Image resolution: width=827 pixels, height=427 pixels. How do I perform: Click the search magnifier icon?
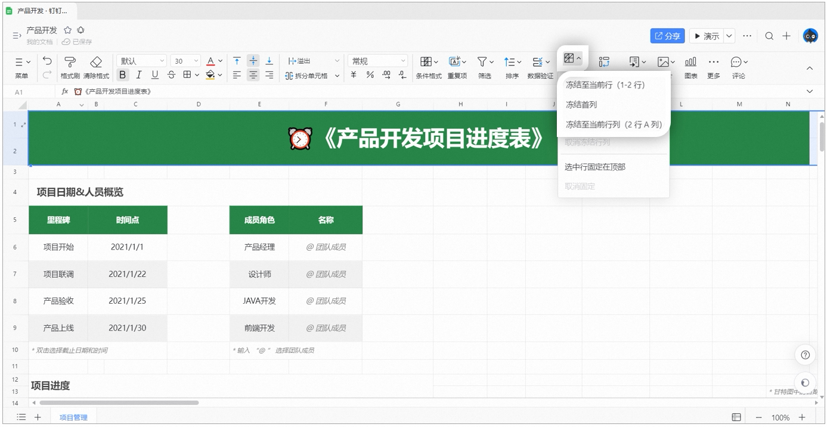(x=769, y=36)
